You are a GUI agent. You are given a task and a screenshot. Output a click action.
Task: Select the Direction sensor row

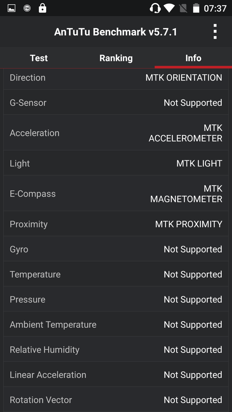point(116,78)
